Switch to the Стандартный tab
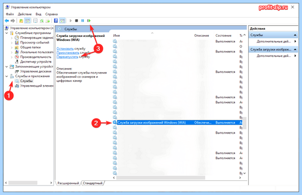Screen dimensions: 302x195 click(93, 183)
